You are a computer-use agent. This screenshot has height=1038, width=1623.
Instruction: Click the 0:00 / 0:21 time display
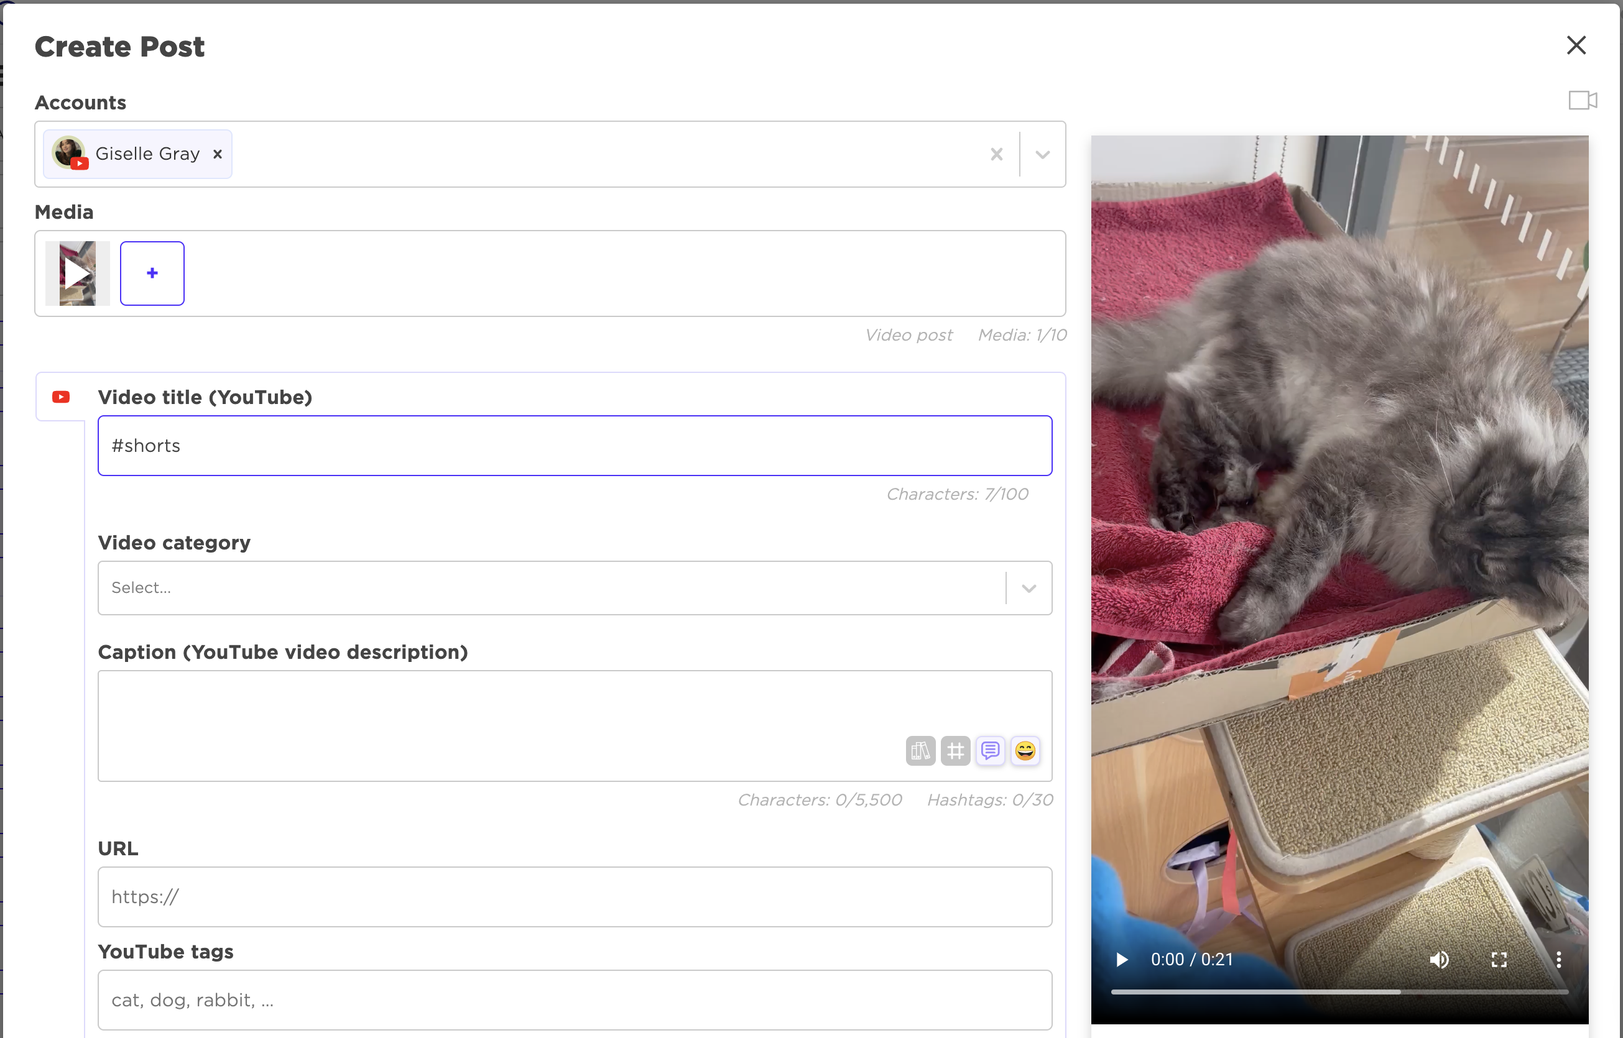point(1191,959)
